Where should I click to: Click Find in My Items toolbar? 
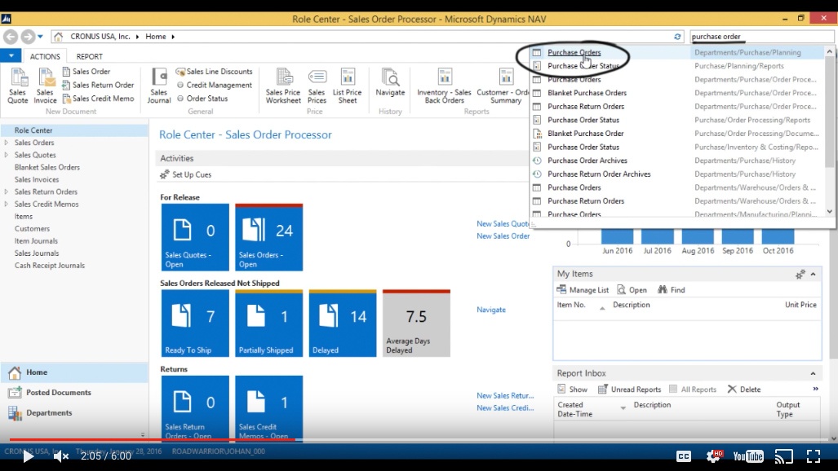pos(672,289)
